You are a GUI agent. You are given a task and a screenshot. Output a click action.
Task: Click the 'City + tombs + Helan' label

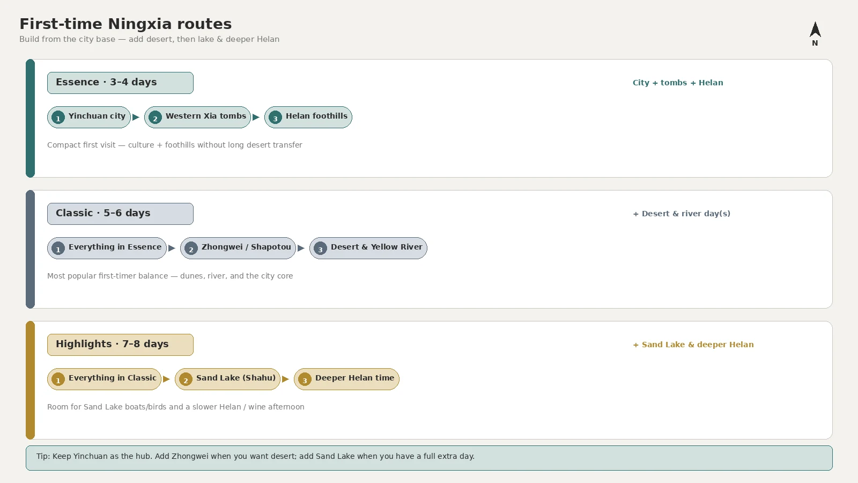coord(678,83)
